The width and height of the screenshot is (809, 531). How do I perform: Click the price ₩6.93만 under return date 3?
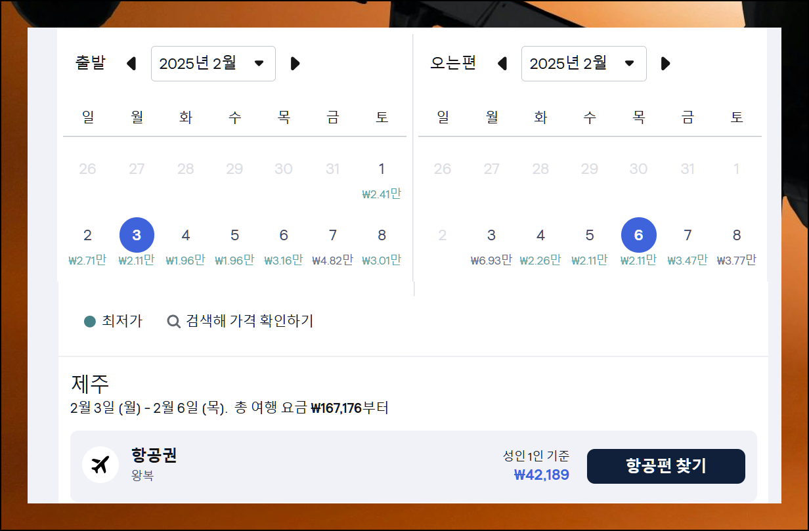tap(491, 261)
